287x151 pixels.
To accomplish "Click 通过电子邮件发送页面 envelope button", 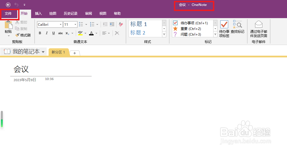I will (259, 29).
